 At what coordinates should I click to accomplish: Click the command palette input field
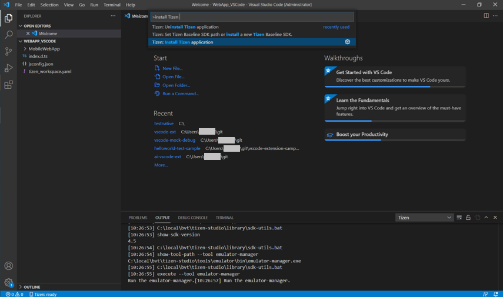point(252,17)
